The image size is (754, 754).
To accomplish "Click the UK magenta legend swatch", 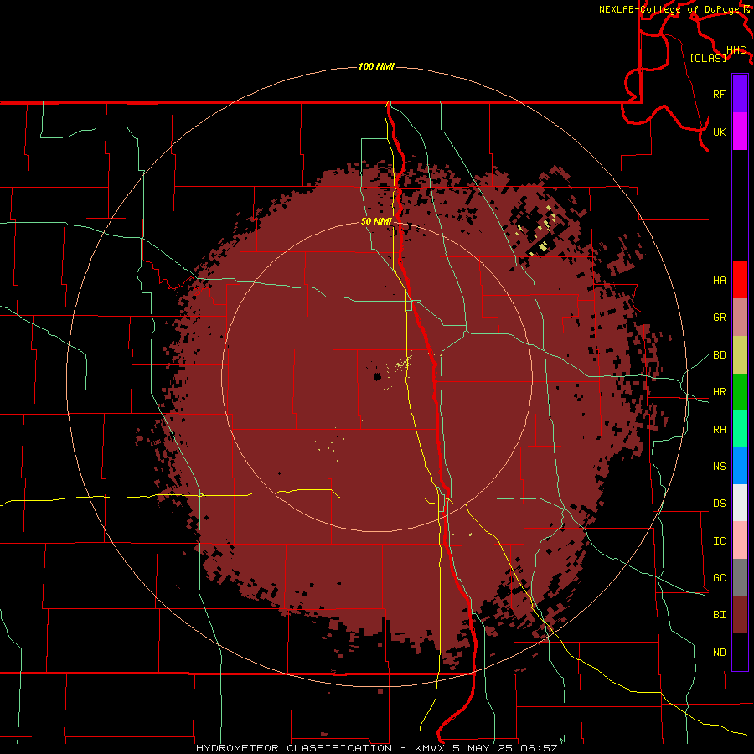I will pos(740,132).
